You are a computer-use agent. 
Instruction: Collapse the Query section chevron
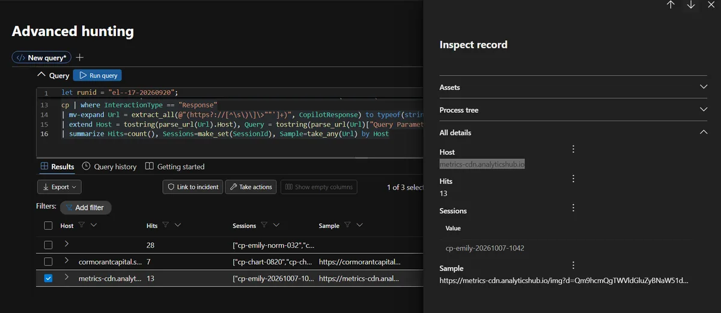(x=41, y=75)
